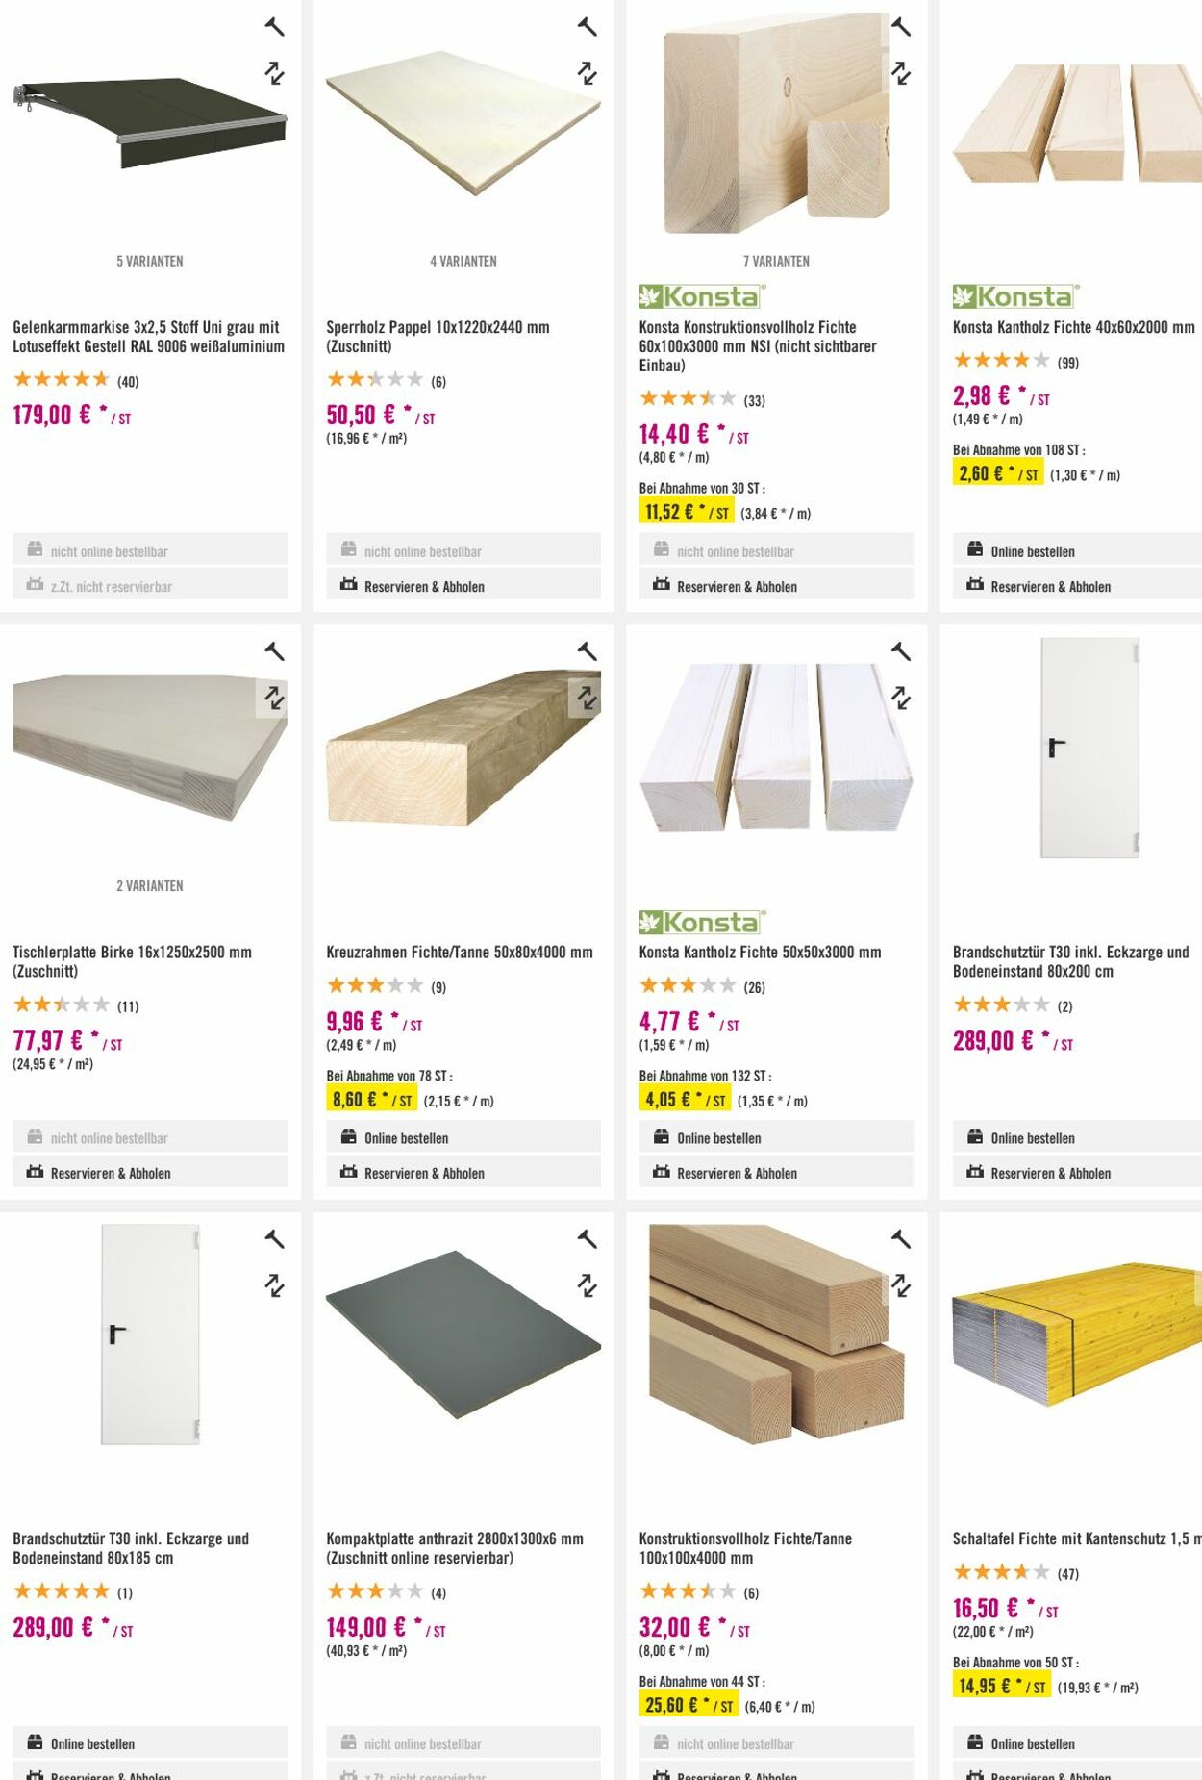Click hammer icon on Gelenkarmmarkise awning card
The height and width of the screenshot is (1780, 1202).
[x=275, y=27]
